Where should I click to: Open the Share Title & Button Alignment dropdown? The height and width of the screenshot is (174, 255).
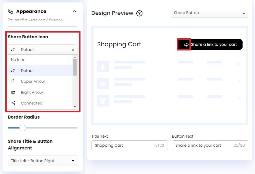pos(43,161)
